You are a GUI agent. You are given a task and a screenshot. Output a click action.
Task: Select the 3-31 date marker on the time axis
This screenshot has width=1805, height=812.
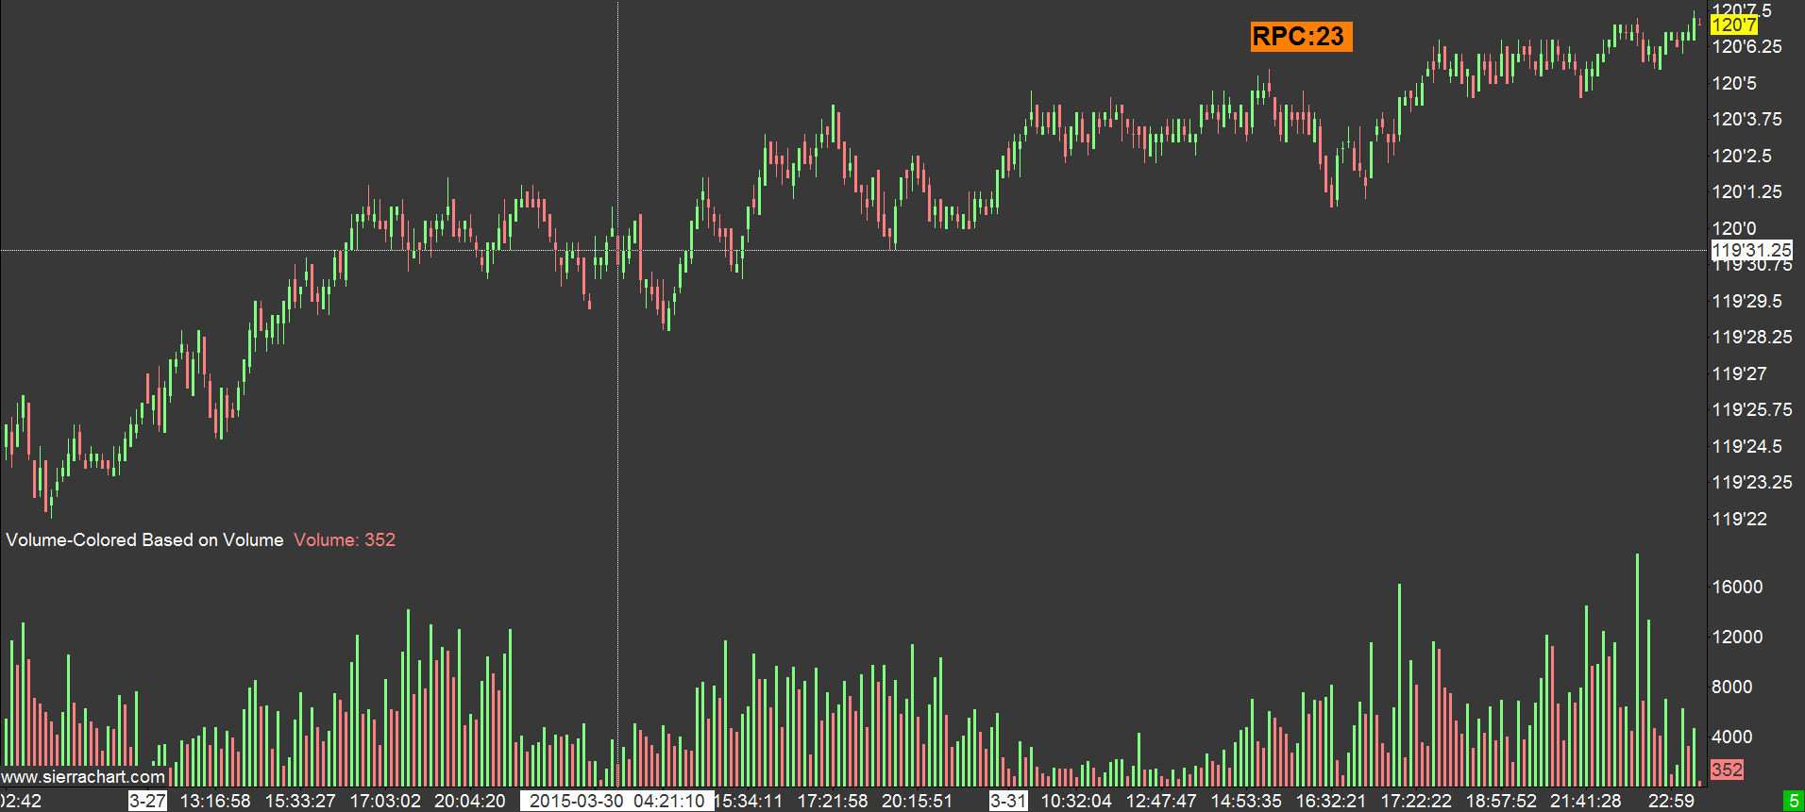(x=1008, y=801)
